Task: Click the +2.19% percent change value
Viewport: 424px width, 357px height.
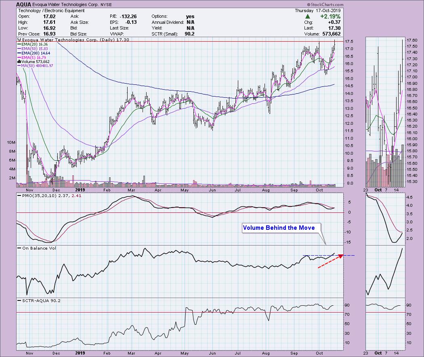Action: tap(330, 17)
